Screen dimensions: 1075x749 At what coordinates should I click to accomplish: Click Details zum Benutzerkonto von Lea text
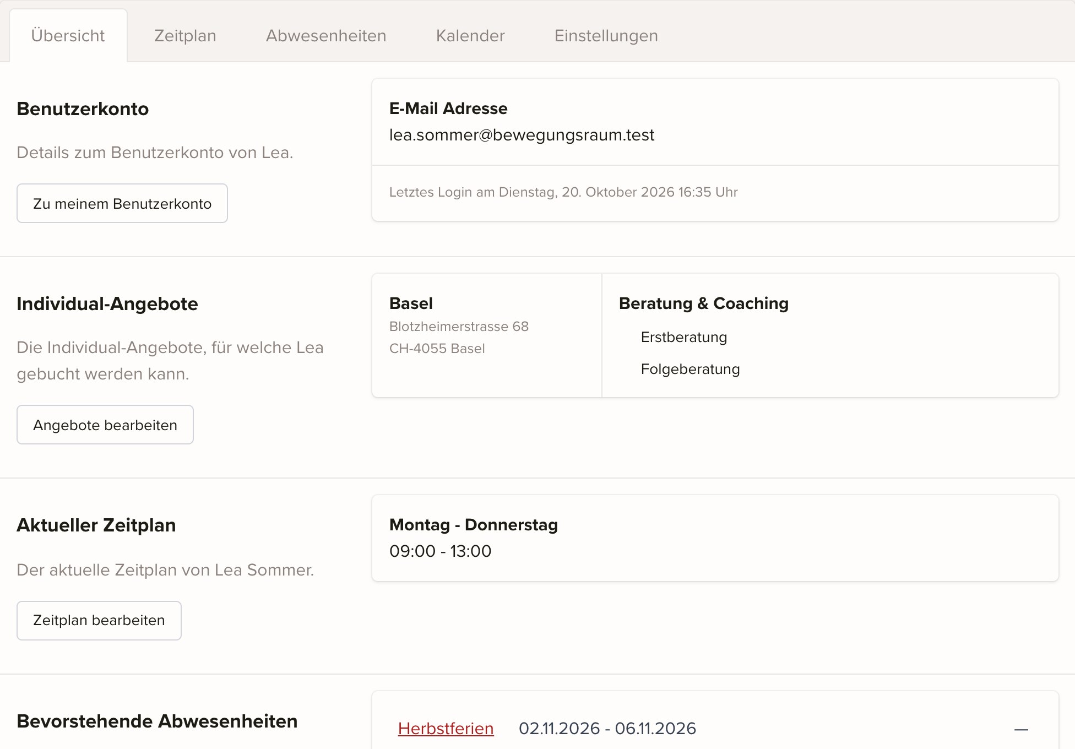[x=155, y=153]
